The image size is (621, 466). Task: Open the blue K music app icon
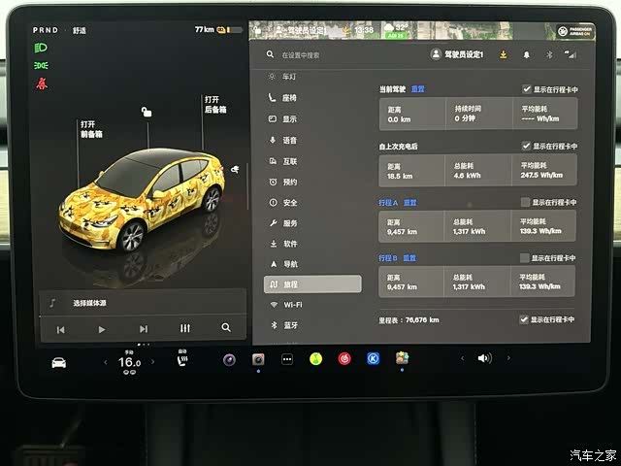coord(373,358)
